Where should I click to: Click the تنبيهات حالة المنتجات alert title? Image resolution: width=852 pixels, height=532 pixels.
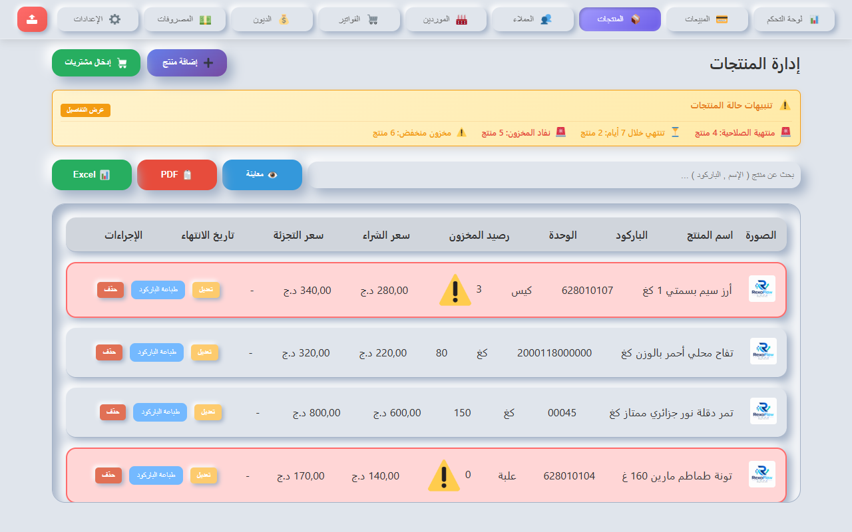(x=732, y=105)
